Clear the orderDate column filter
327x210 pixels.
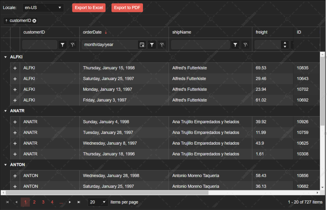tap(162, 44)
